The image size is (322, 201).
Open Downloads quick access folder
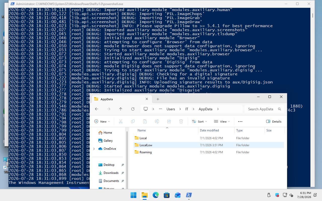click(111, 173)
